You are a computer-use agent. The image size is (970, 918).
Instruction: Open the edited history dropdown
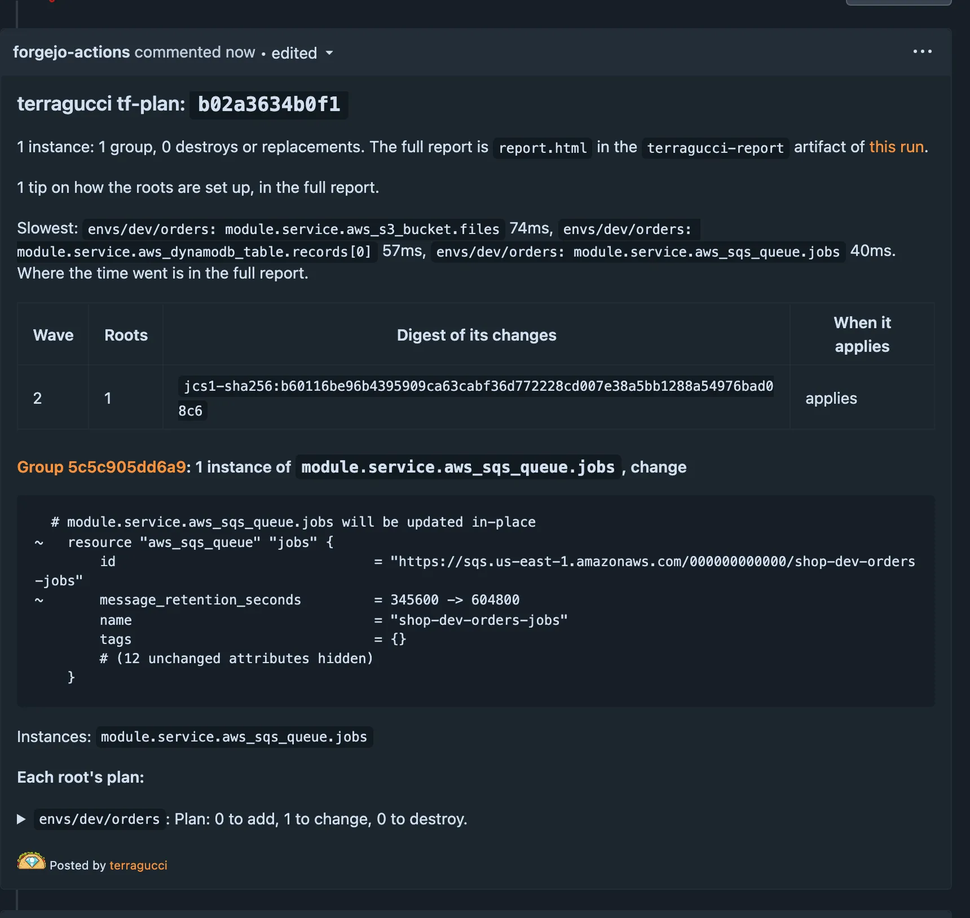point(302,53)
